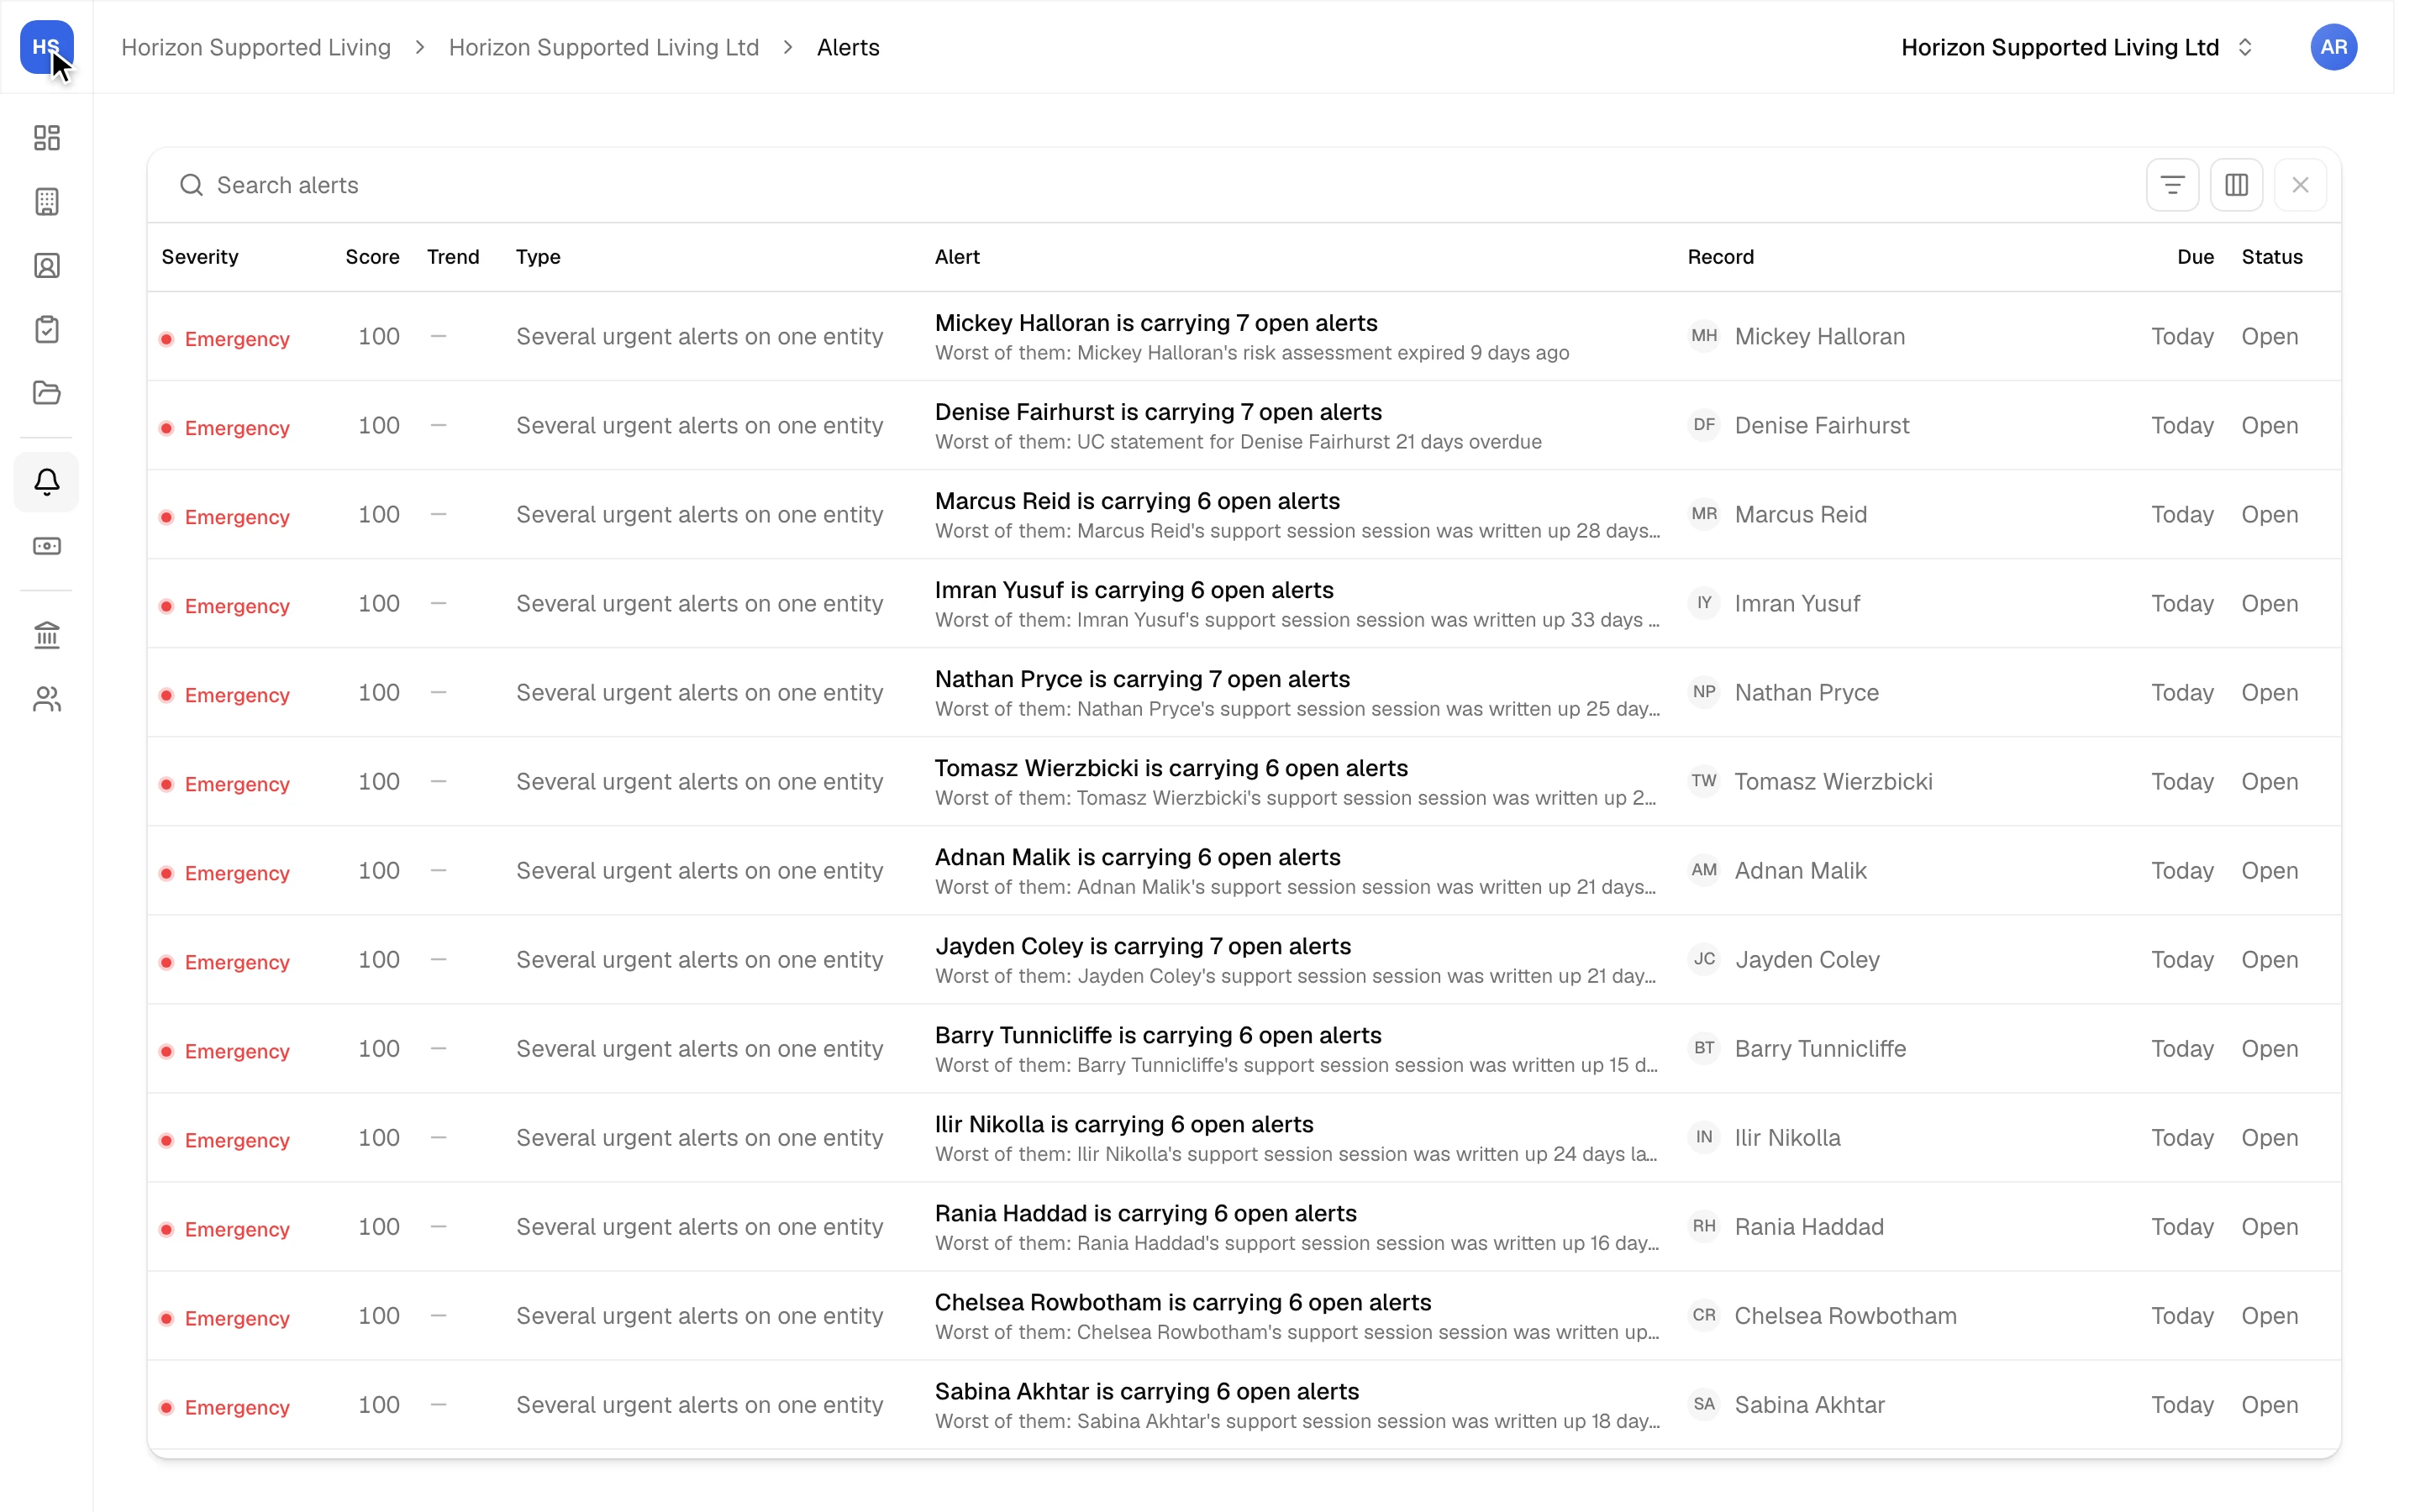Open the building icon in sidebar
2420x1512 pixels.
tap(47, 201)
